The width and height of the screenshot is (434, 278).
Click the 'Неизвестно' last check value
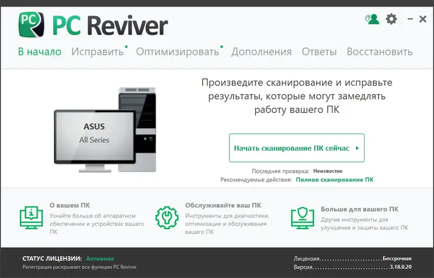328,171
